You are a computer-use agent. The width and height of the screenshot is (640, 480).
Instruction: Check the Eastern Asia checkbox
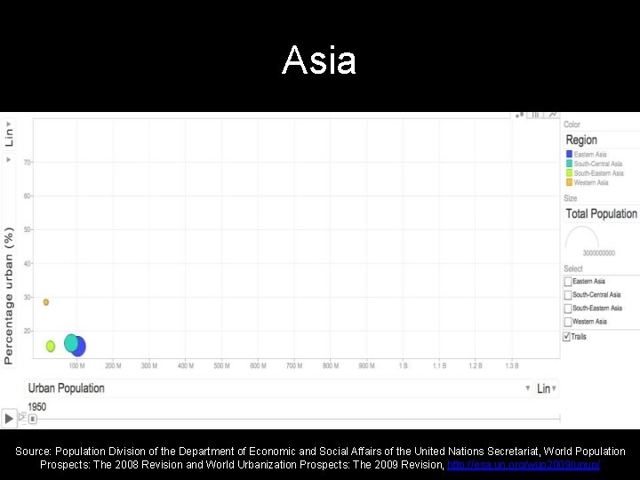point(568,282)
